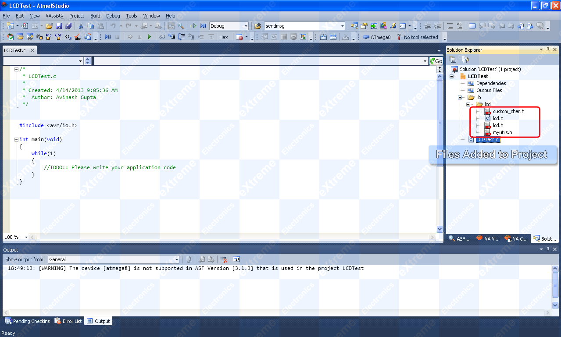Image resolution: width=561 pixels, height=337 pixels.
Task: Start debugging with the green play icon
Action: [x=193, y=26]
